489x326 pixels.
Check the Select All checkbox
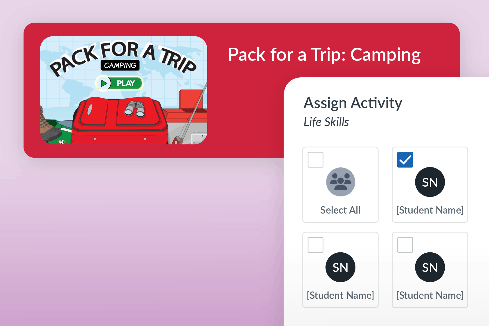point(315,160)
